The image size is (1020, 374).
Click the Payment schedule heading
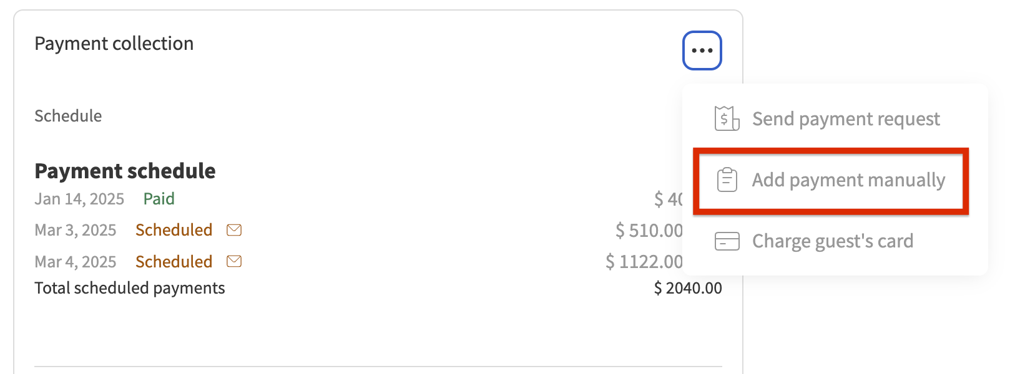(125, 171)
